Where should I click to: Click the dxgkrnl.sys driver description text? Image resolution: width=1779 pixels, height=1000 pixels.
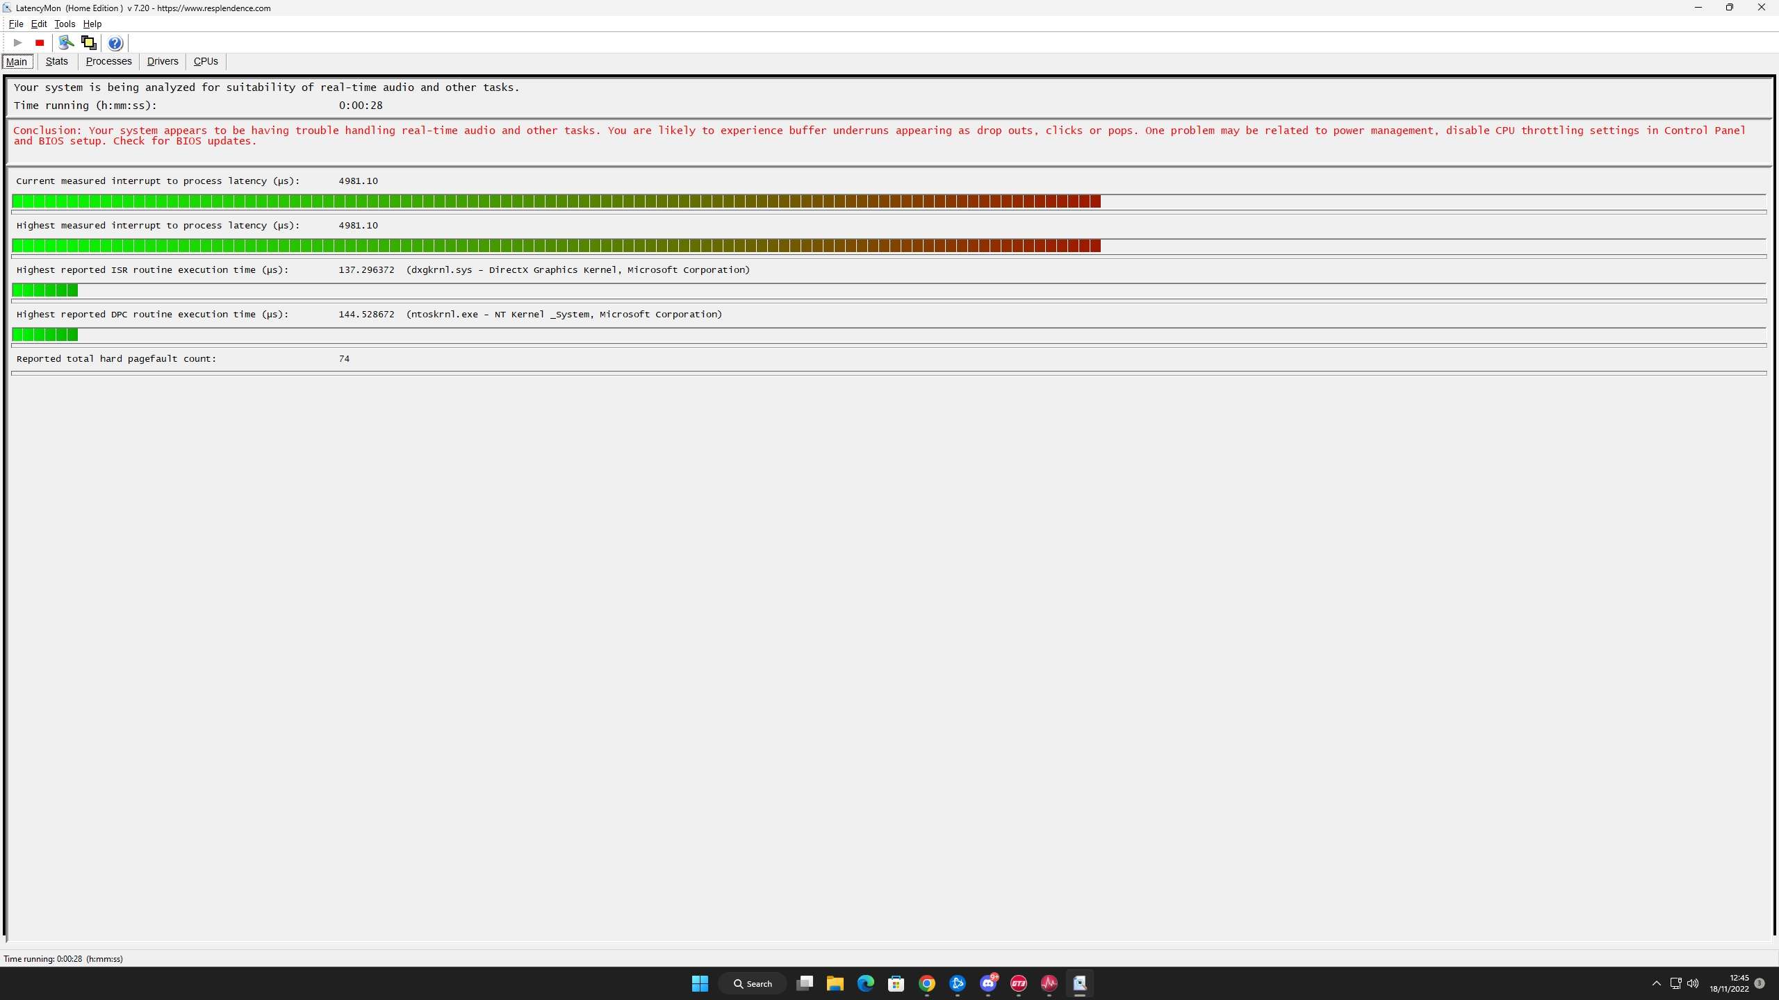578,270
